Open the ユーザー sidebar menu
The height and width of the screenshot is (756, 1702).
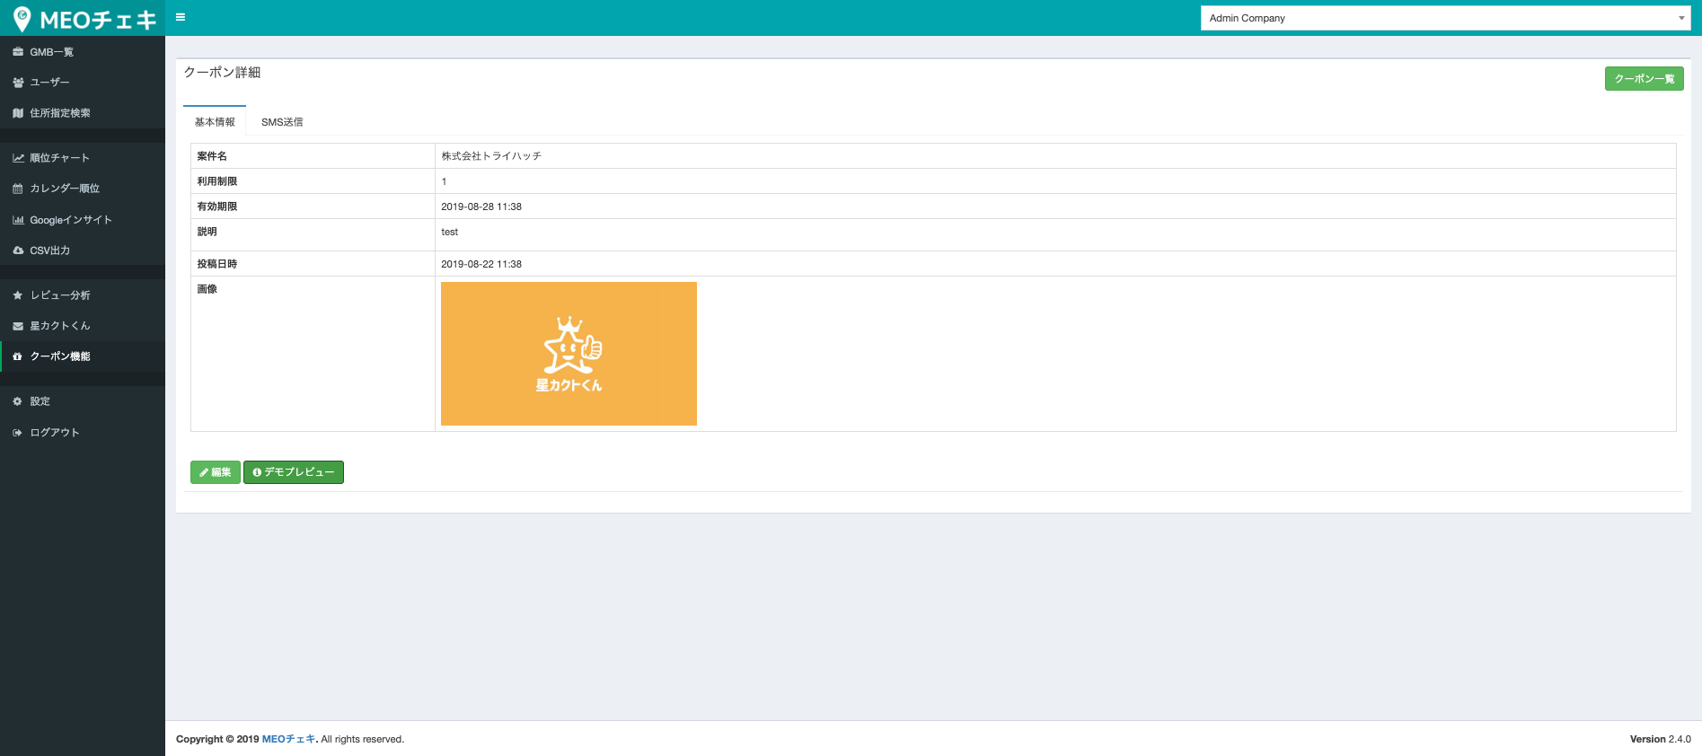[x=83, y=83]
